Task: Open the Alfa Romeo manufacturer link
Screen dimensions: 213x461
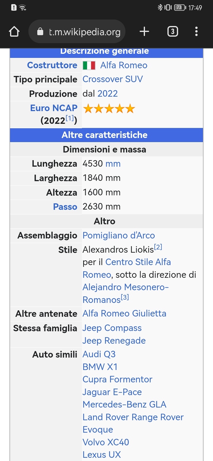Action: (124, 65)
